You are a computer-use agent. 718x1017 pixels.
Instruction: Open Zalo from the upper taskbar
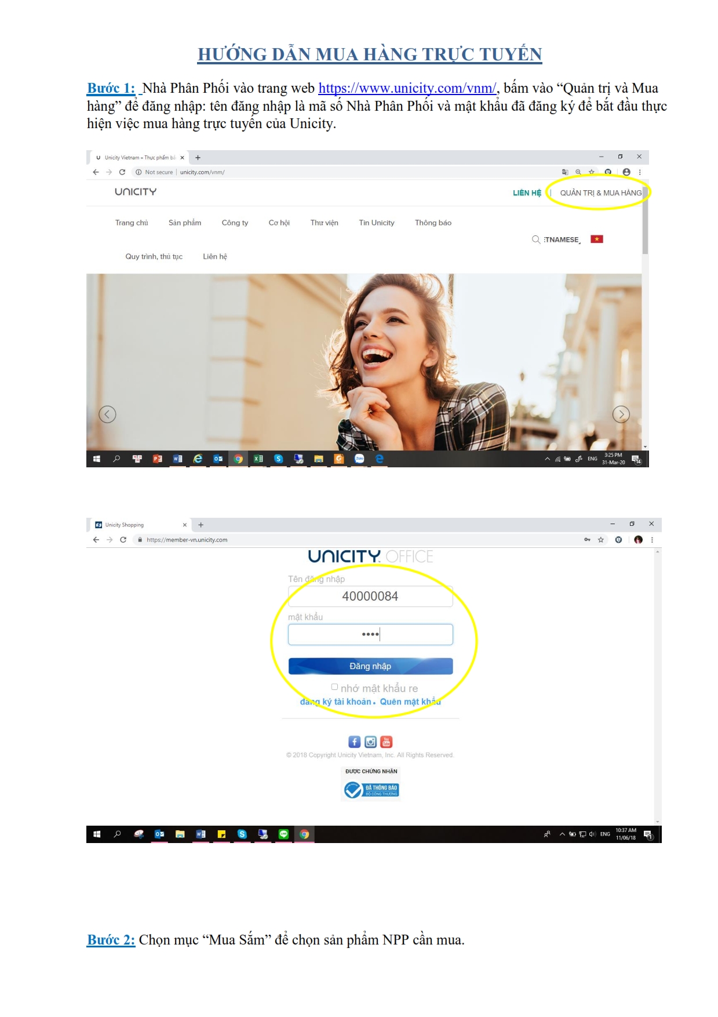pos(359,459)
